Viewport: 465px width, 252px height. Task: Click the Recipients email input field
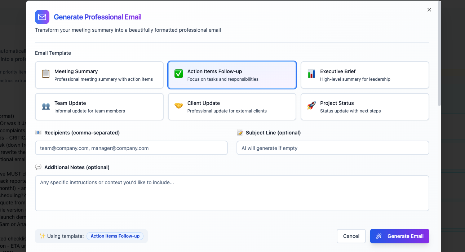click(x=131, y=148)
